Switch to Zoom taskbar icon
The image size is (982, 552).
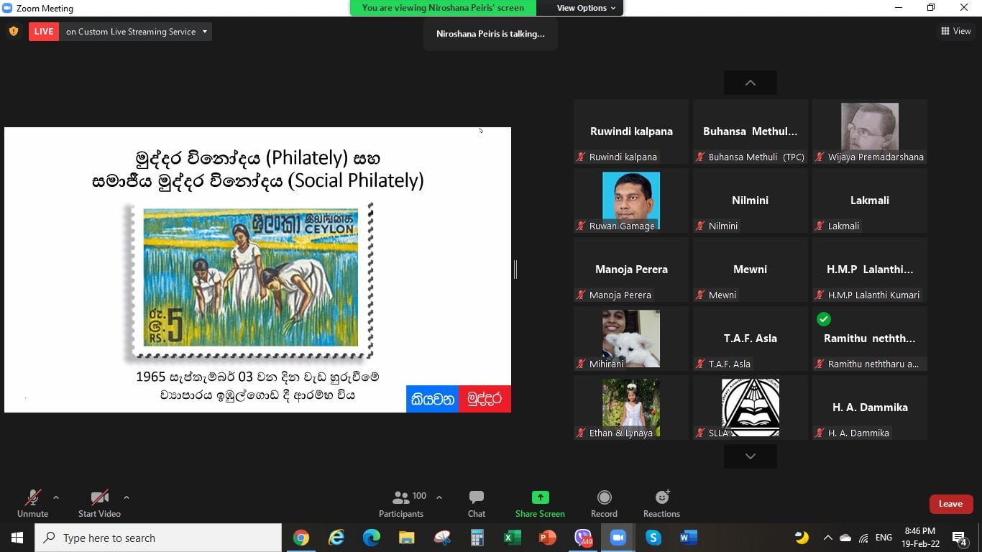coord(618,538)
